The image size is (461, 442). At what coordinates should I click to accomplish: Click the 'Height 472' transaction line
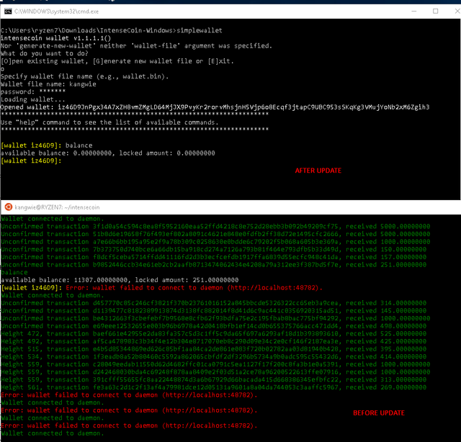coord(213,333)
